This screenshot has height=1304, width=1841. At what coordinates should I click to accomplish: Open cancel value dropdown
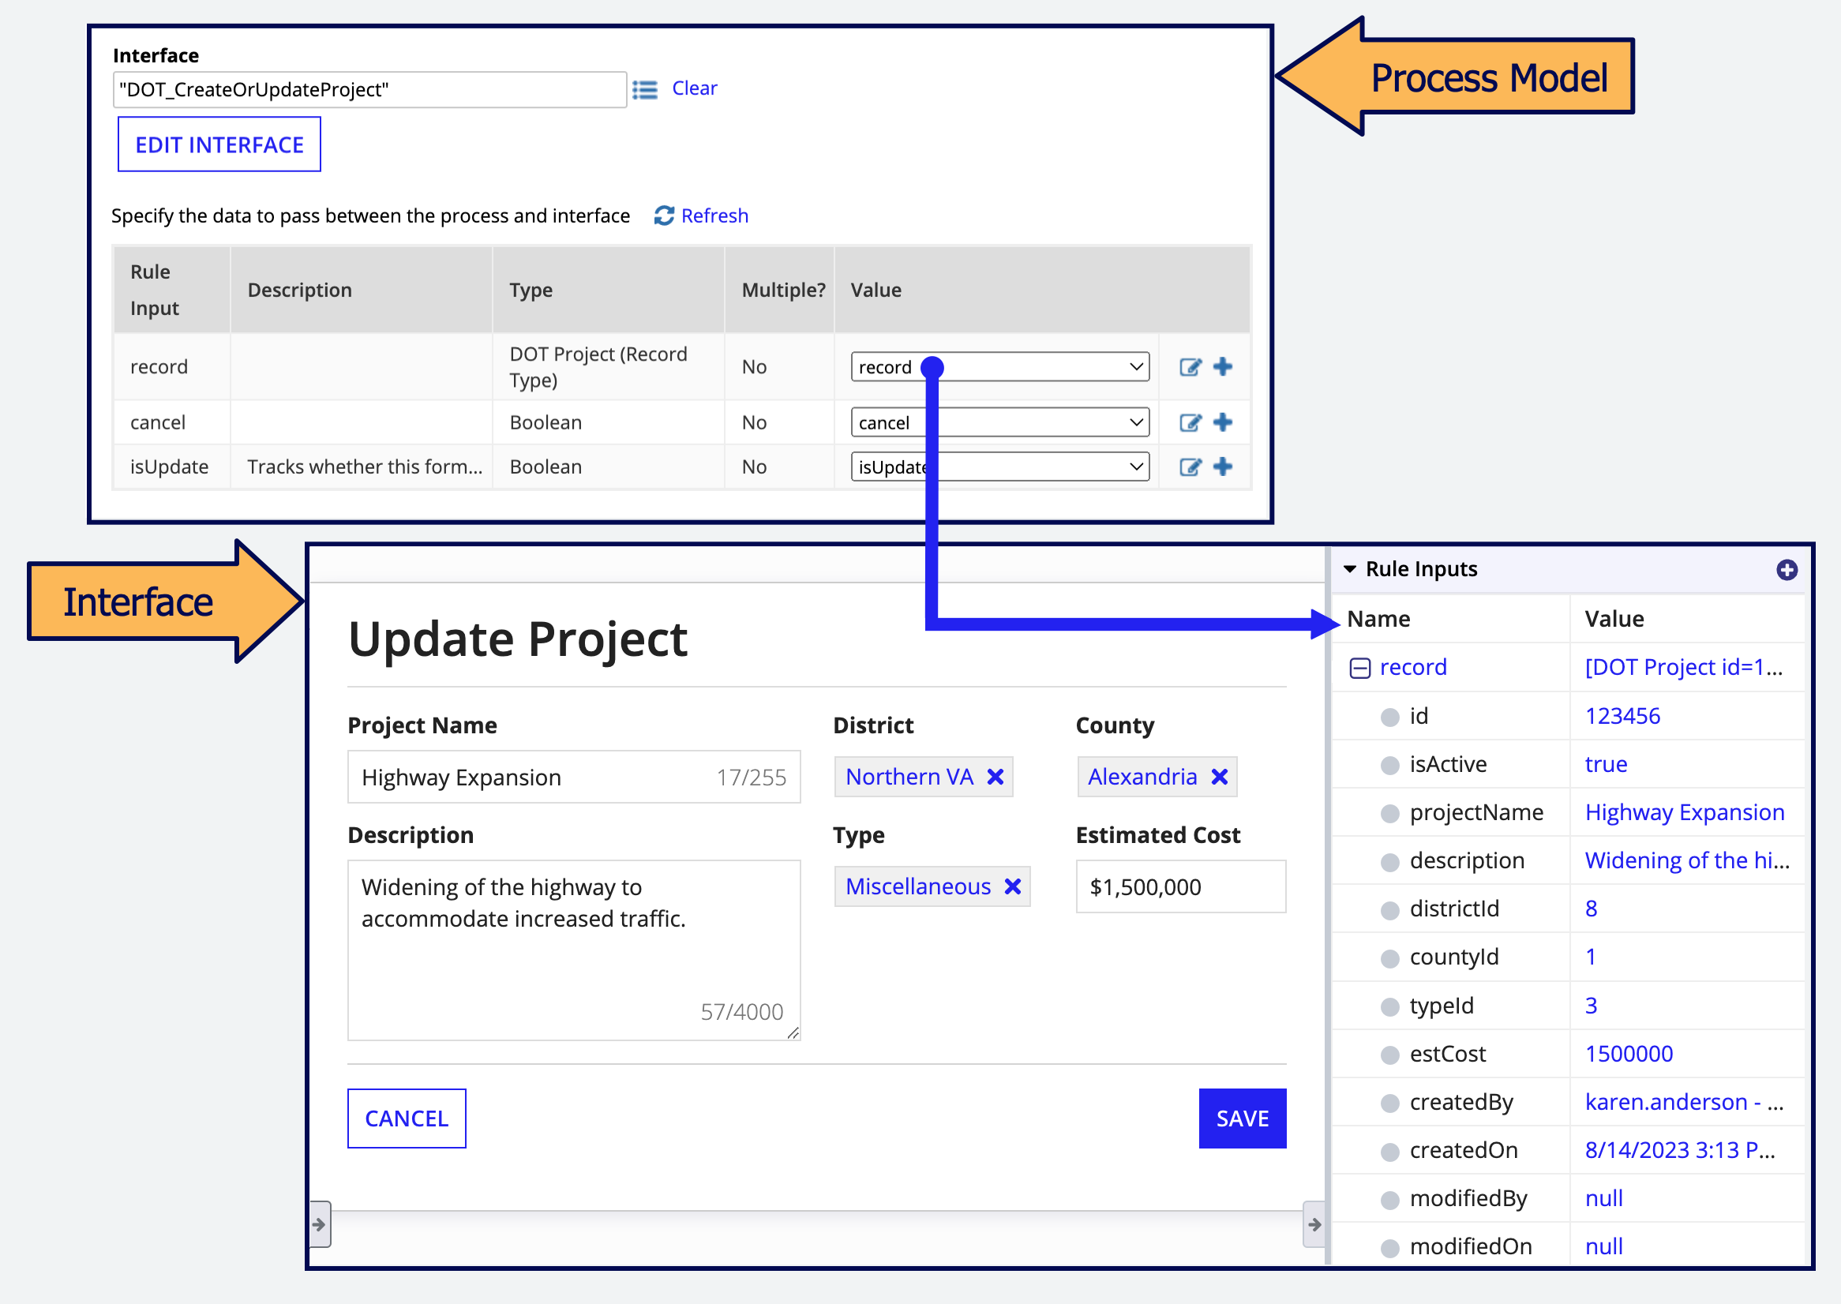[999, 422]
